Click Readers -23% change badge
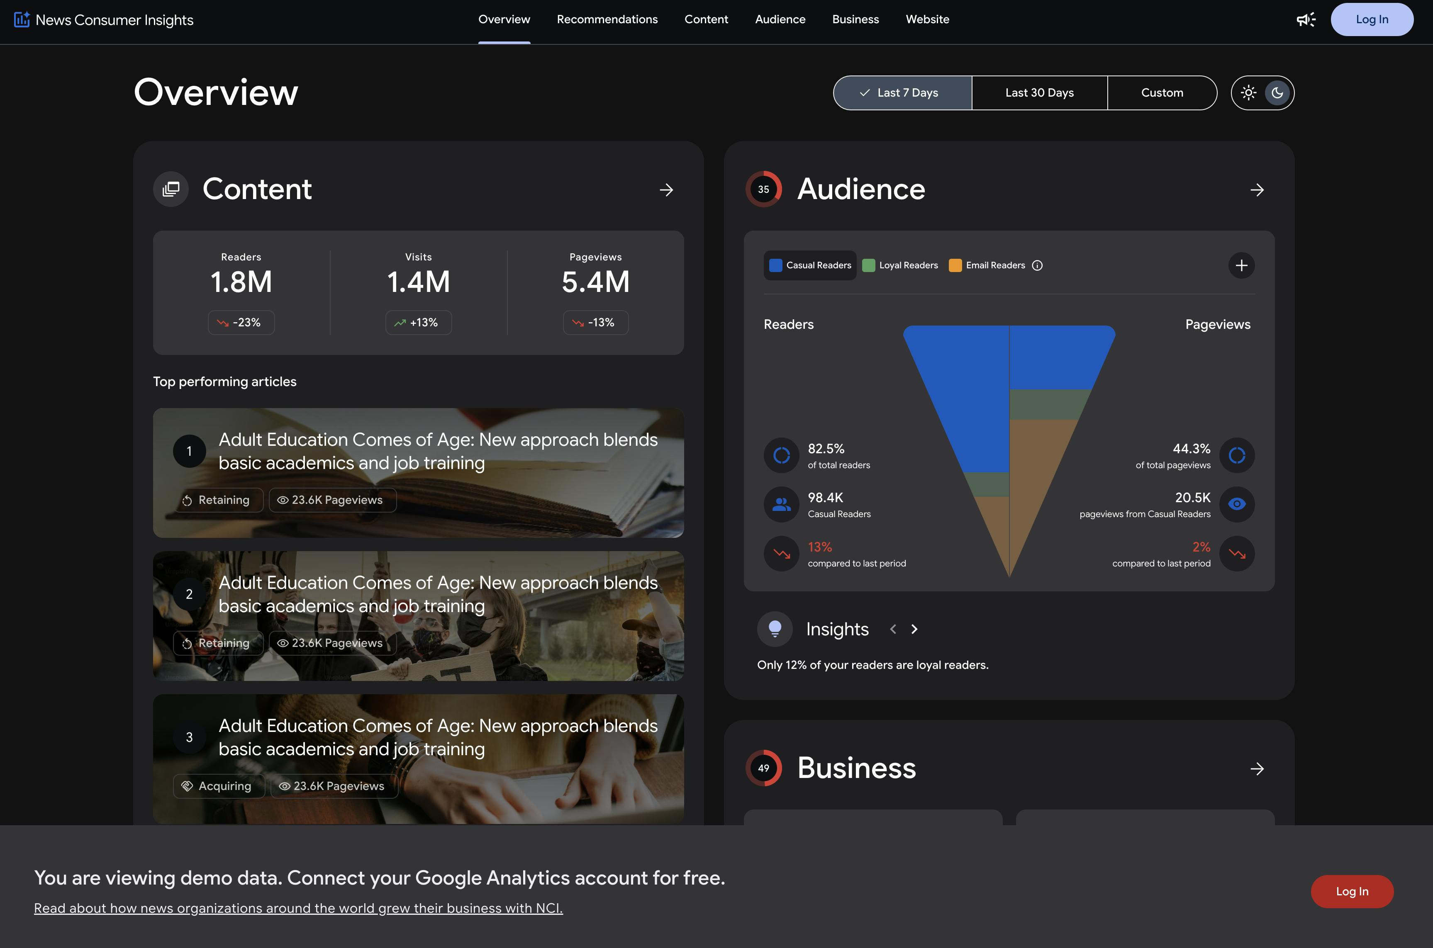Viewport: 1433px width, 948px height. tap(241, 323)
